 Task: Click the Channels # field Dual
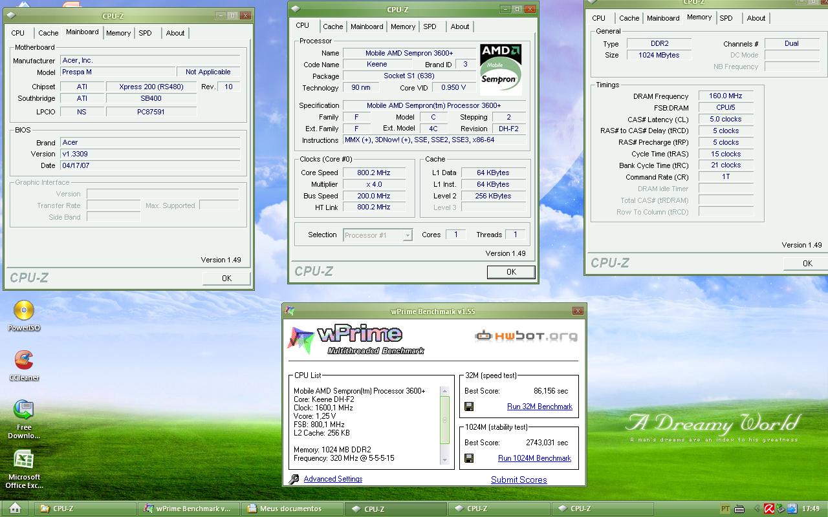click(x=792, y=43)
